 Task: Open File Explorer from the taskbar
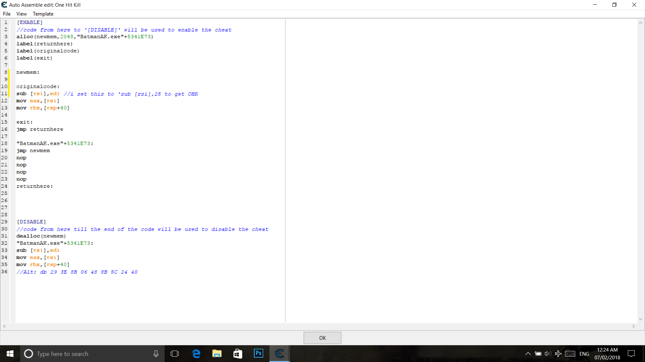tap(217, 354)
